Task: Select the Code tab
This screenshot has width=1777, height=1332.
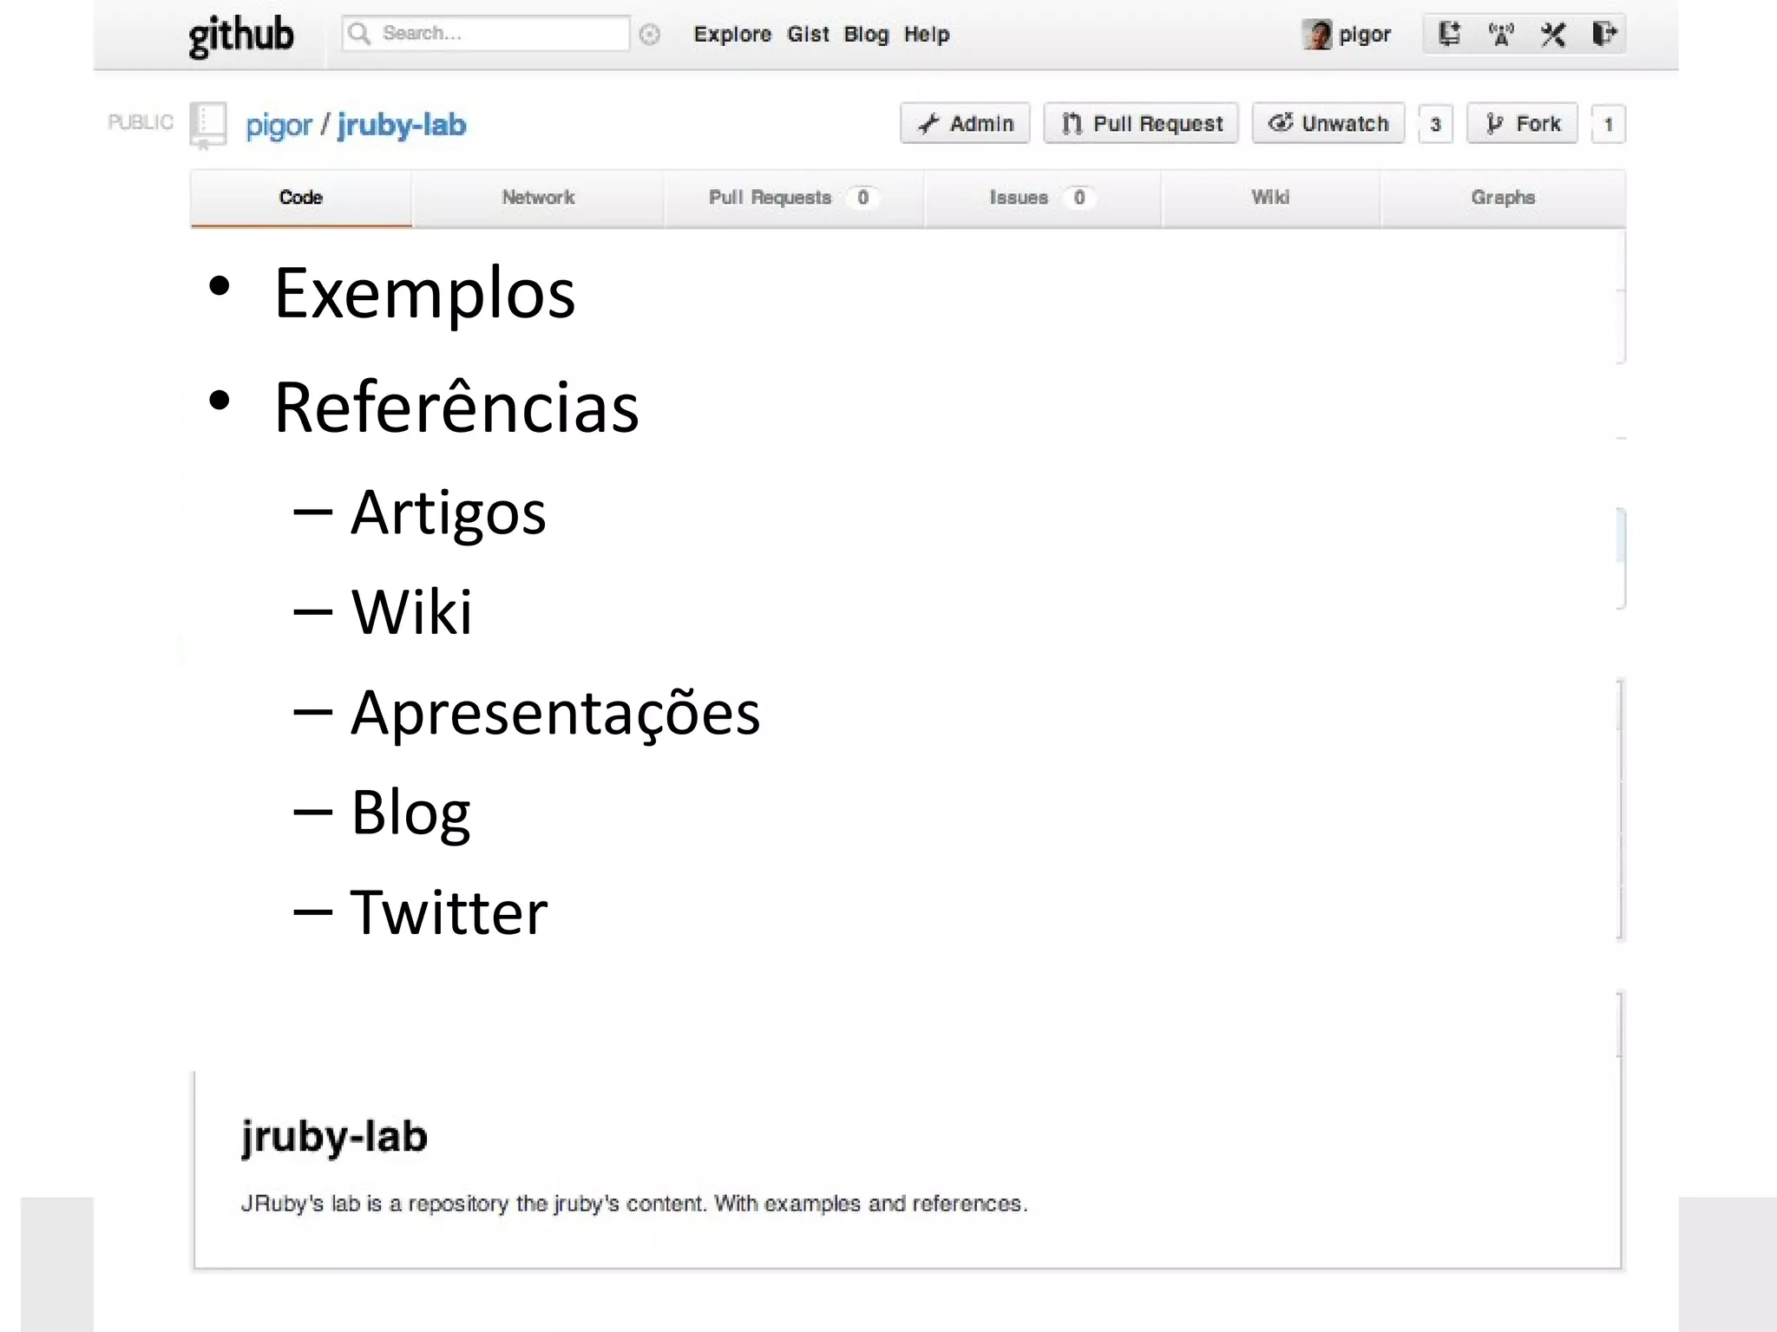Action: click(x=301, y=198)
